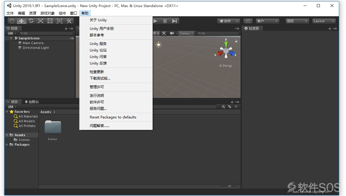Switch to the 检查器 inspector tab
Image resolution: width=346 pixels, height=196 pixels.
pos(252,28)
